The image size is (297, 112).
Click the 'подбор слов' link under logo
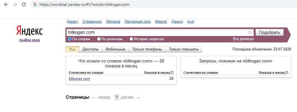(x=30, y=40)
